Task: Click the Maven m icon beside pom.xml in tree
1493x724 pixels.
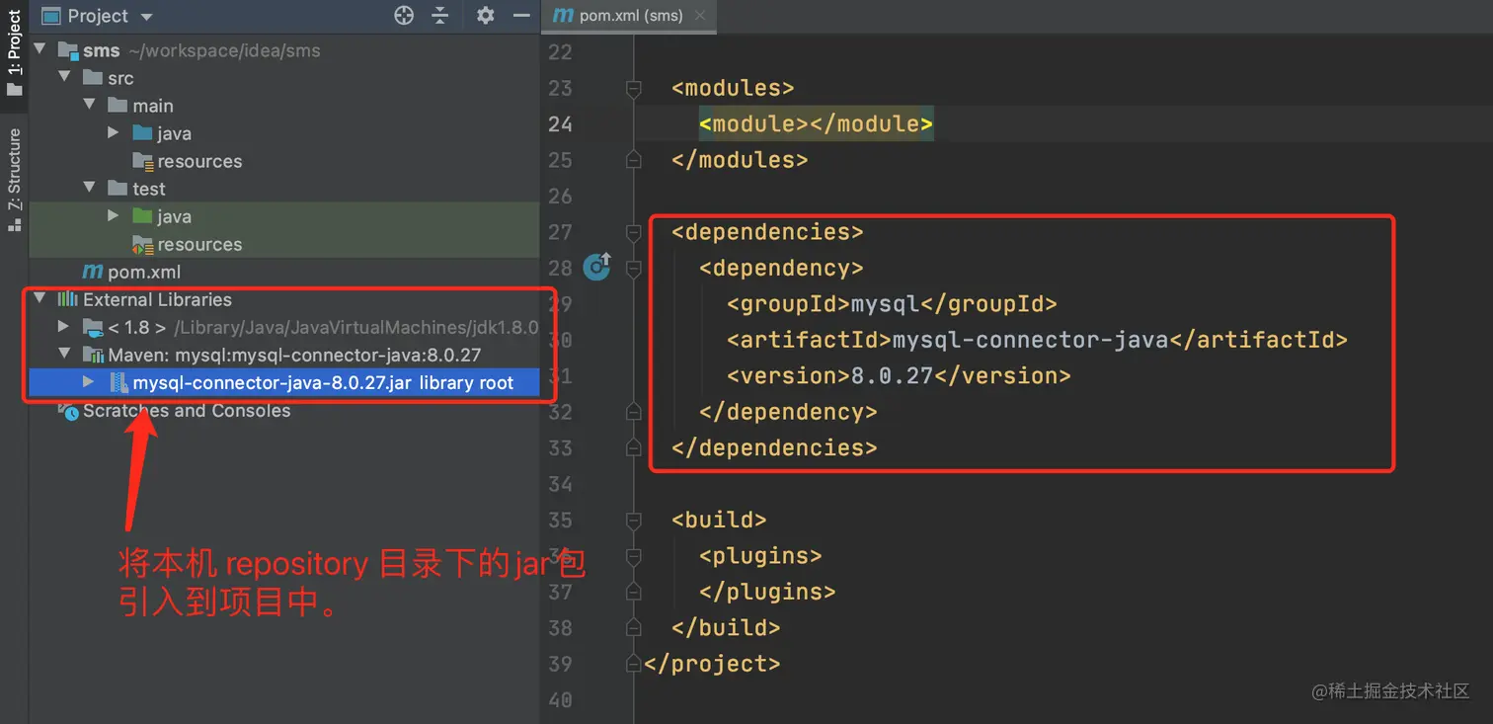Action: (93, 272)
